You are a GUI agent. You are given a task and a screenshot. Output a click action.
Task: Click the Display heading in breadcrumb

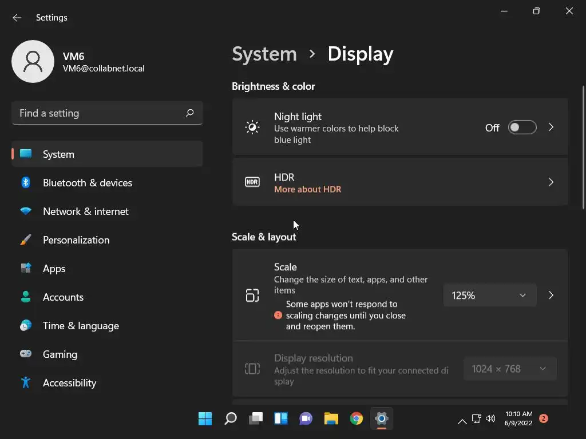click(x=361, y=54)
